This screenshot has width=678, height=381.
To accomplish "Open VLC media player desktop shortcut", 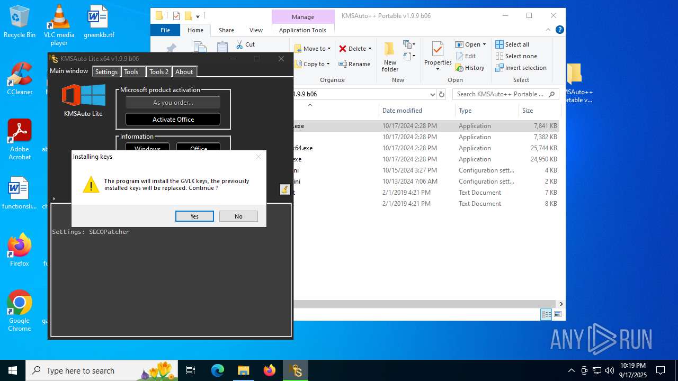I will coord(59,25).
